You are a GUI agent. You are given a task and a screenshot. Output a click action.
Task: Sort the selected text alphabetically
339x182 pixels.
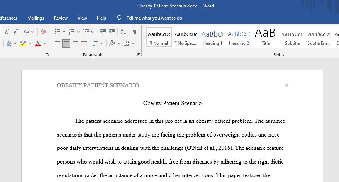click(123, 32)
